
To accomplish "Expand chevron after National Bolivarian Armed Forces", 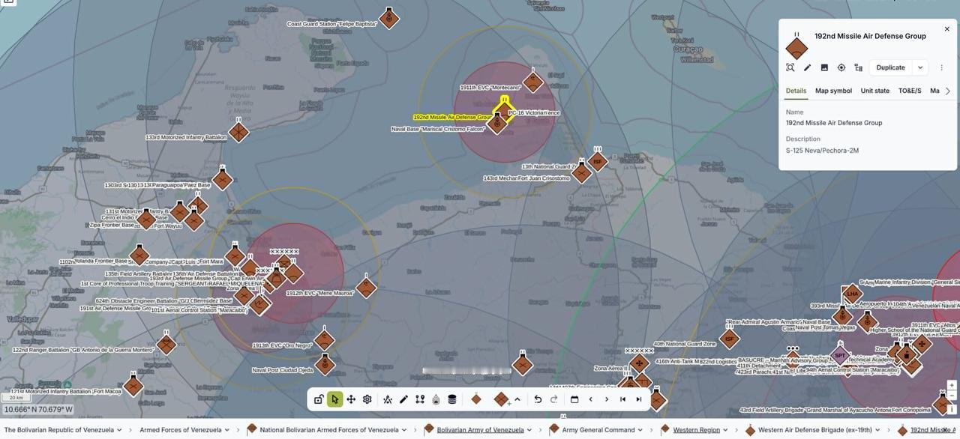I will point(403,430).
